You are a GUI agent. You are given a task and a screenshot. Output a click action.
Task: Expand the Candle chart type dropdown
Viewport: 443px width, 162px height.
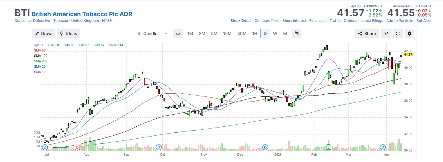point(152,34)
